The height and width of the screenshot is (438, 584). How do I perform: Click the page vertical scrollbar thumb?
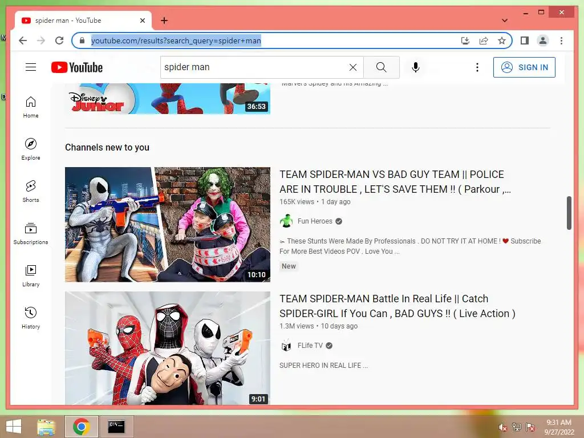point(569,213)
